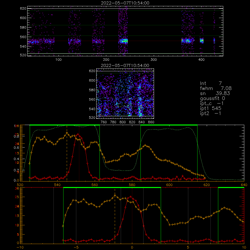Click the 'ipt1 545' readout

tap(210, 108)
